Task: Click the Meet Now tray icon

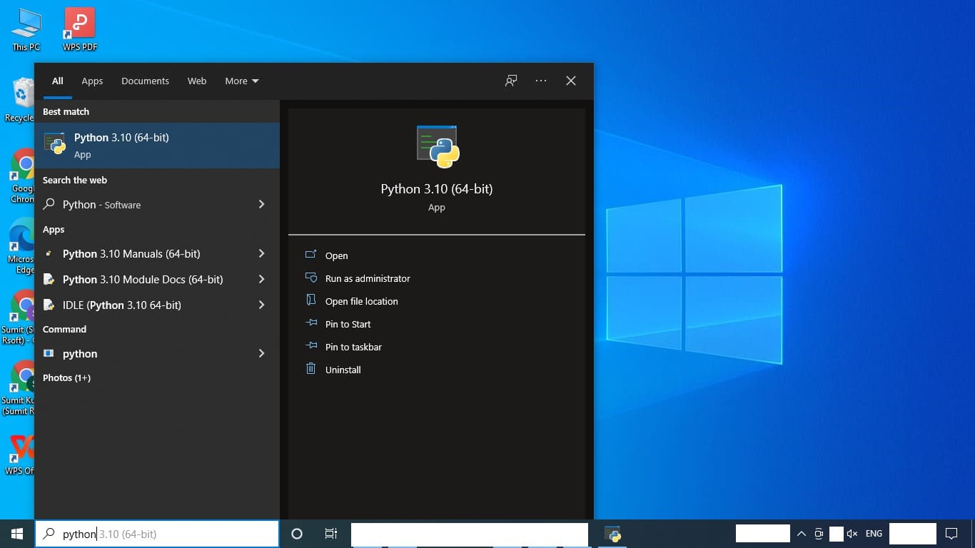Action: (819, 534)
